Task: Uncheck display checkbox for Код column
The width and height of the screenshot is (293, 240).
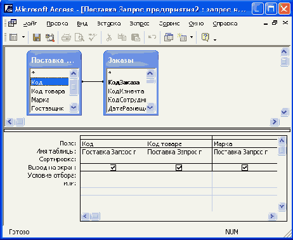Action: [113, 168]
